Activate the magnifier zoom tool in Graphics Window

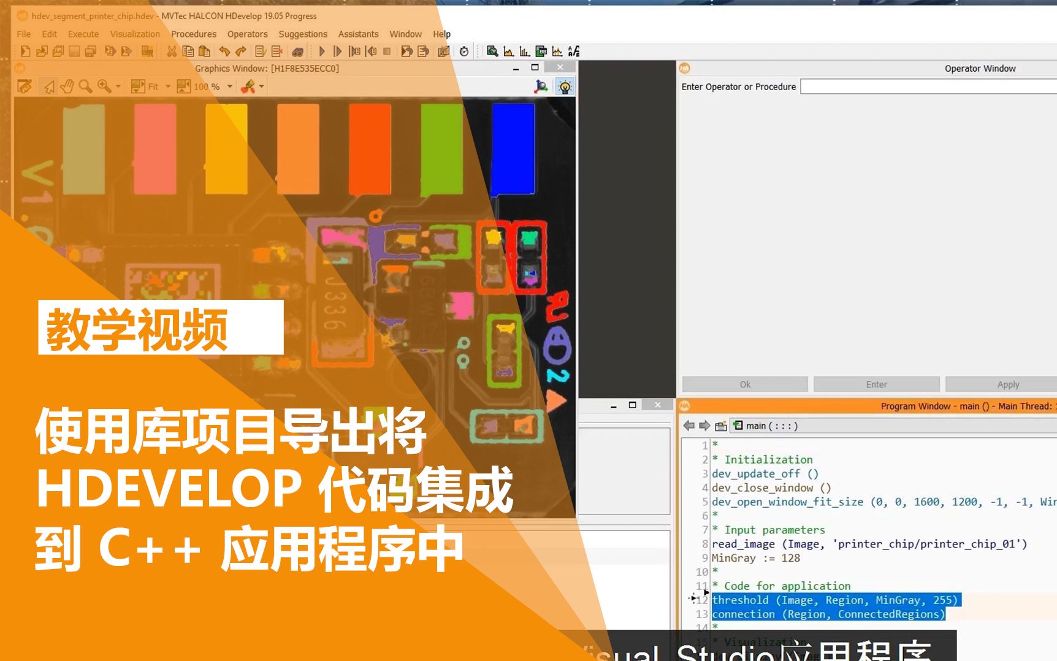[x=85, y=86]
